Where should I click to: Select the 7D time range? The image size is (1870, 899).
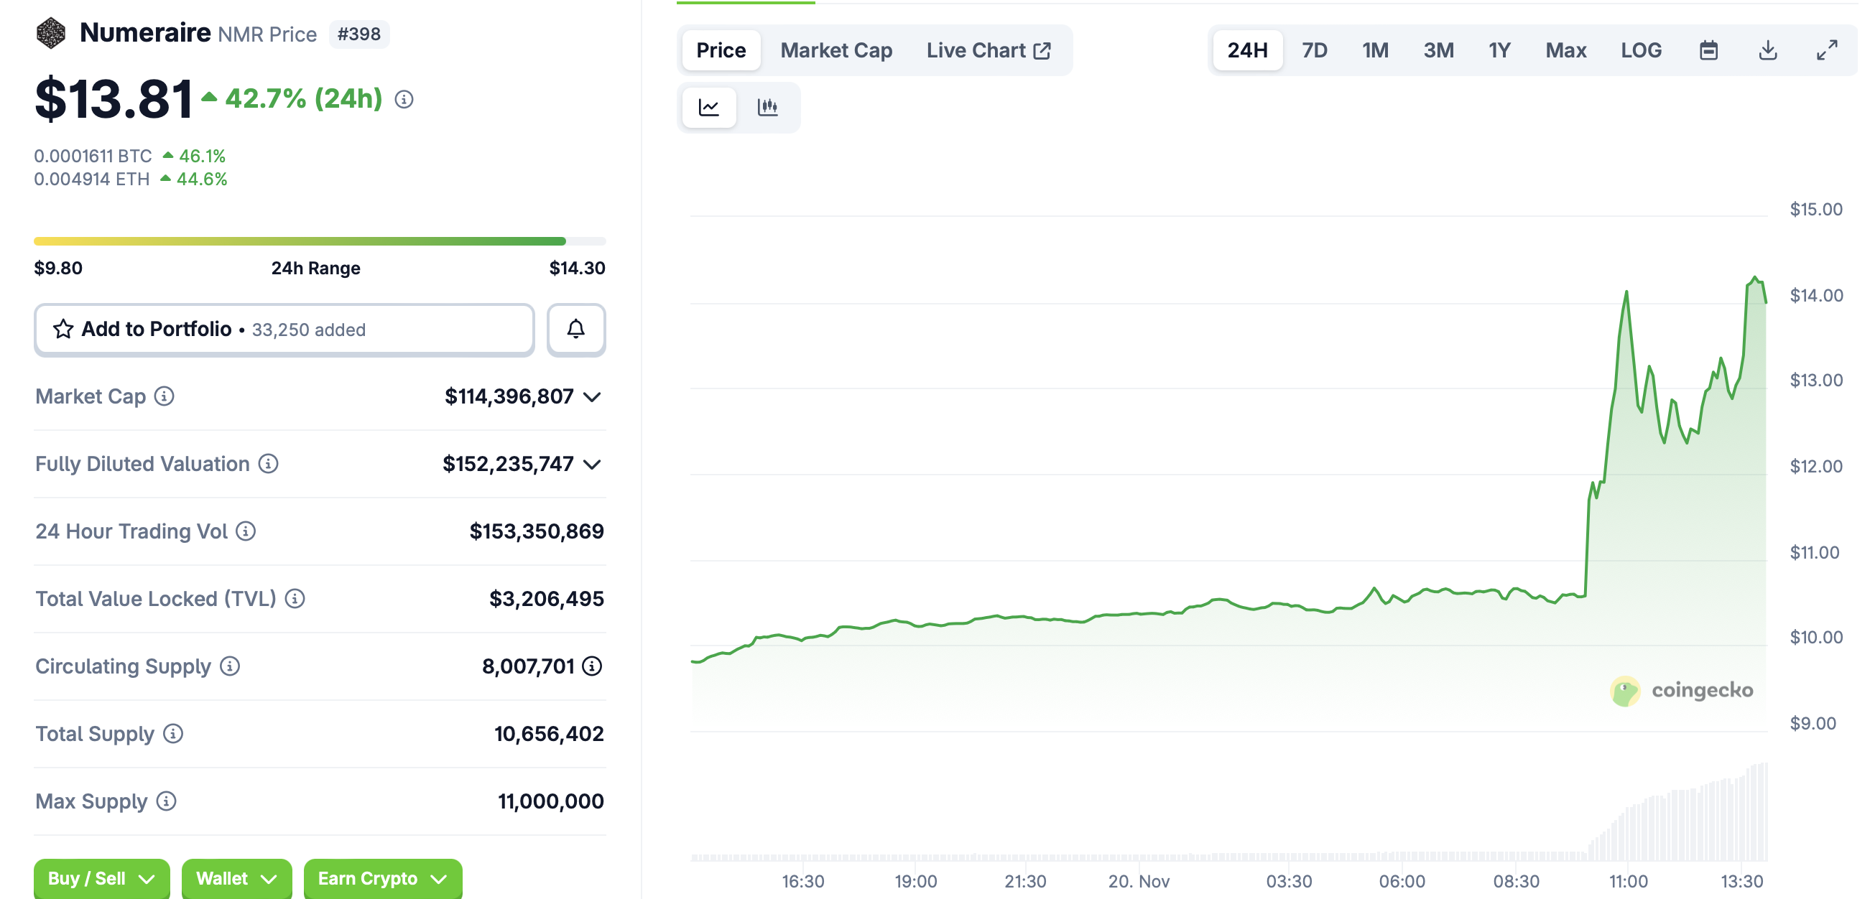click(1314, 50)
